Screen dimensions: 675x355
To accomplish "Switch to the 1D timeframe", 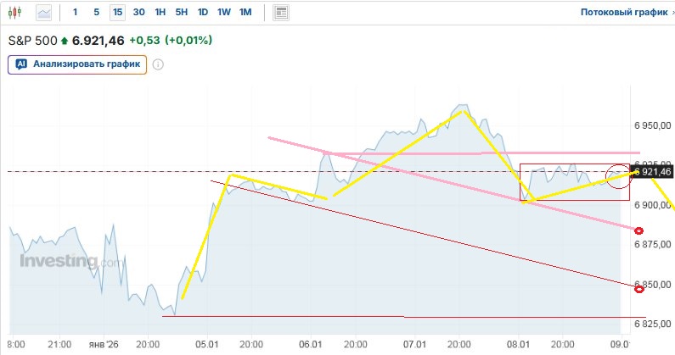I will point(203,13).
